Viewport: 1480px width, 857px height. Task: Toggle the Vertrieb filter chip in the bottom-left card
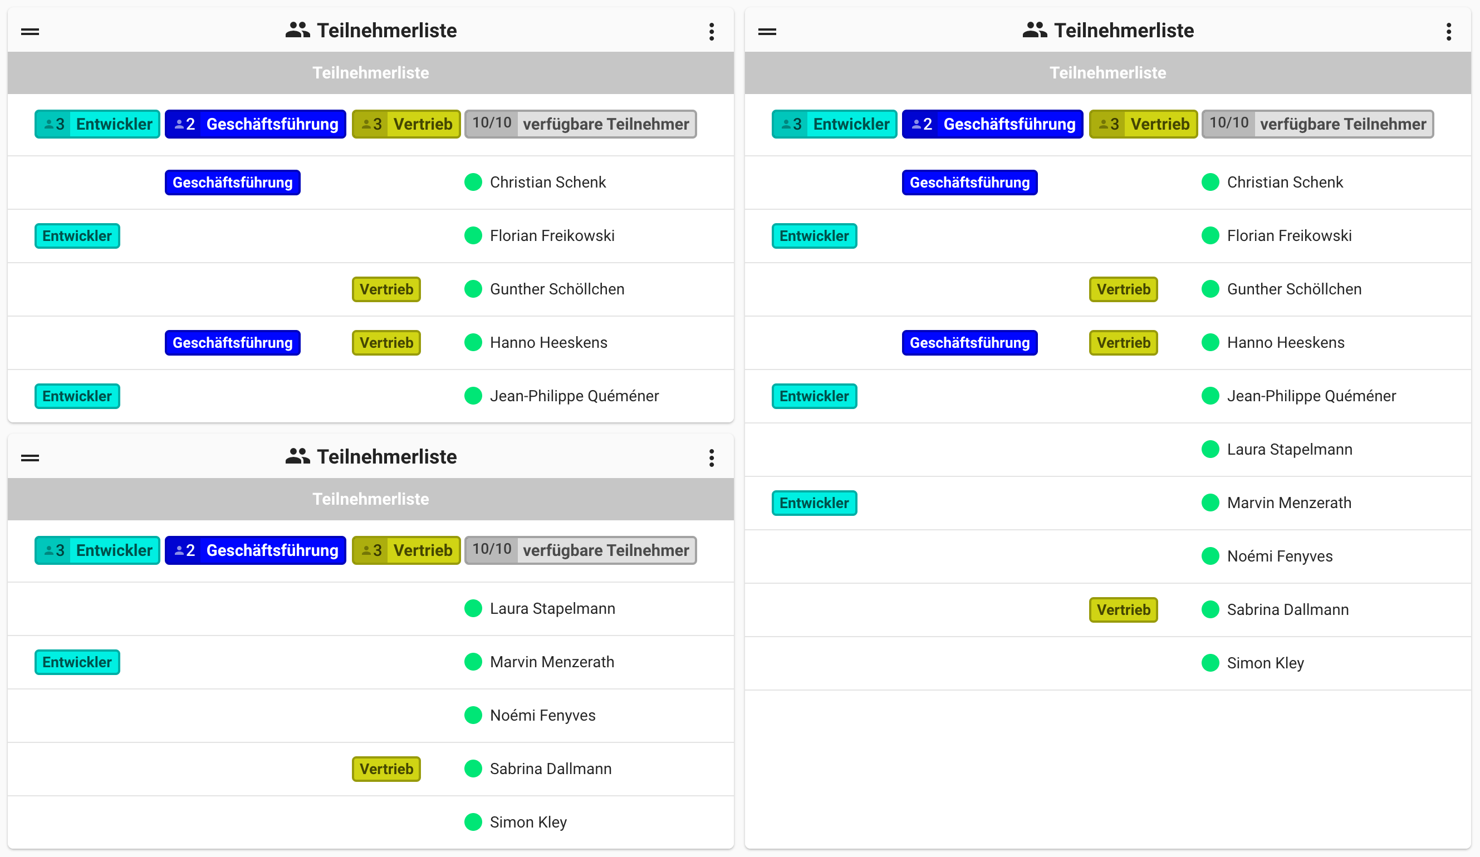coord(406,550)
